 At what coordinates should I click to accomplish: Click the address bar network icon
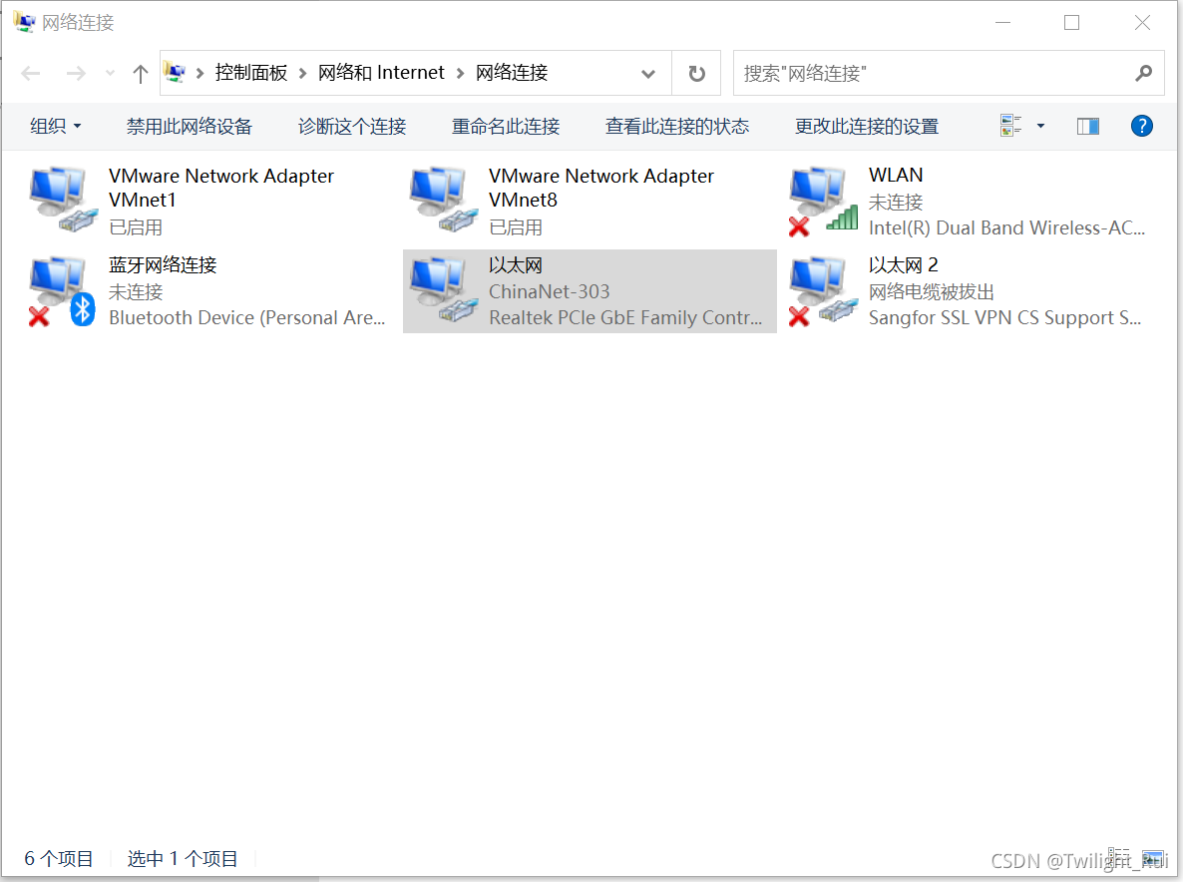(175, 73)
